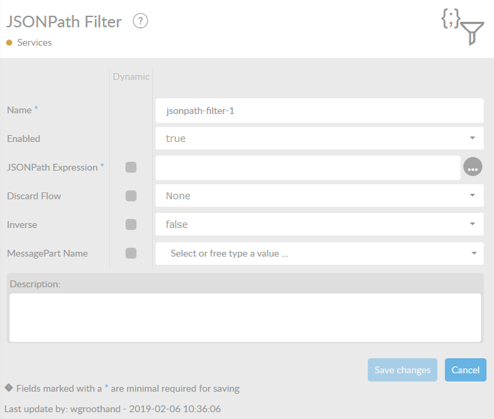Open the Discard Flow dropdown

(319, 196)
